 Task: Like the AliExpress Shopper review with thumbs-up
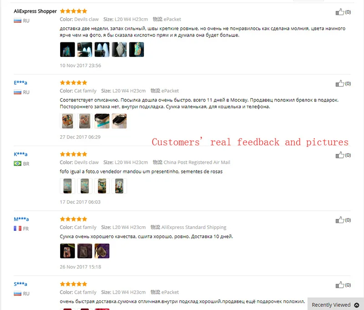click(339, 12)
